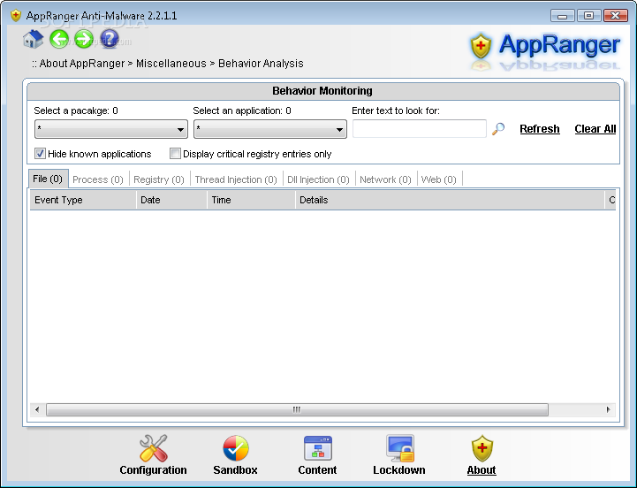This screenshot has width=637, height=488.
Task: Open the Lockdown section icon
Action: [399, 448]
